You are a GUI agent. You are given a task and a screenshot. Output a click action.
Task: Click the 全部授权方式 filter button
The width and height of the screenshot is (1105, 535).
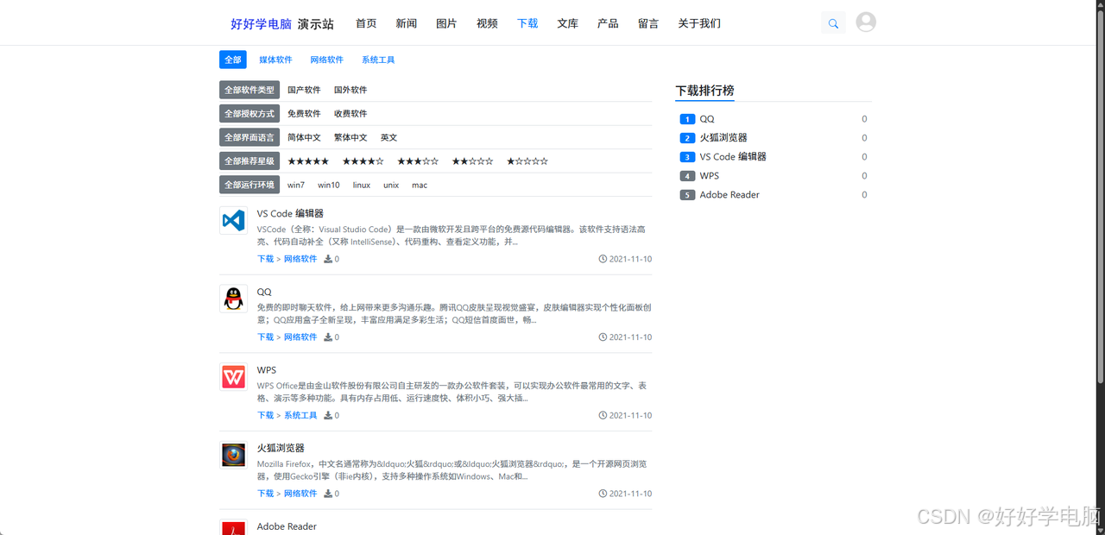(x=249, y=113)
